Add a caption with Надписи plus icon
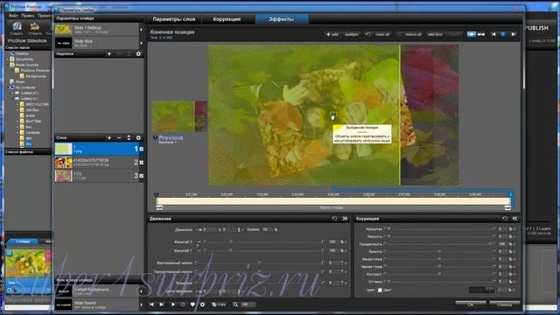The width and height of the screenshot is (560, 315). point(109,54)
